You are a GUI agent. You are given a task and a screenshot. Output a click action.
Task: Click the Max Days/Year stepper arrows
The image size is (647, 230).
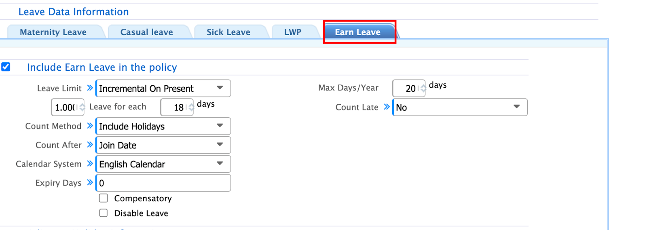[x=423, y=88]
